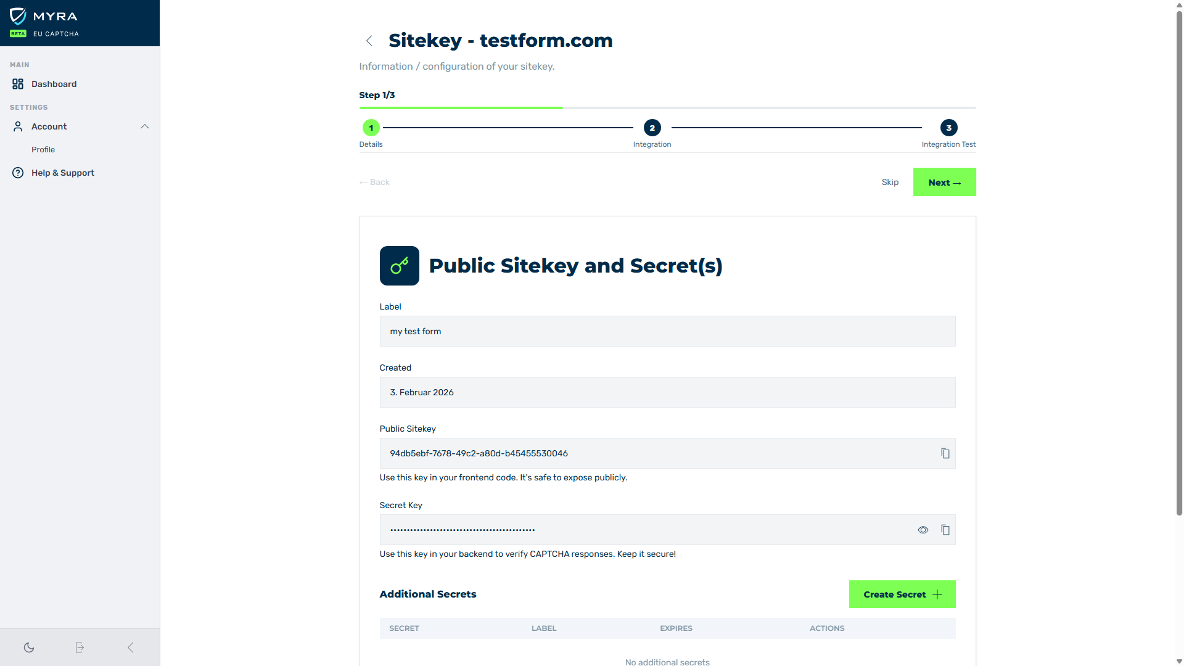Go back using arrow beside Sitekey title
This screenshot has width=1184, height=666.
369,41
